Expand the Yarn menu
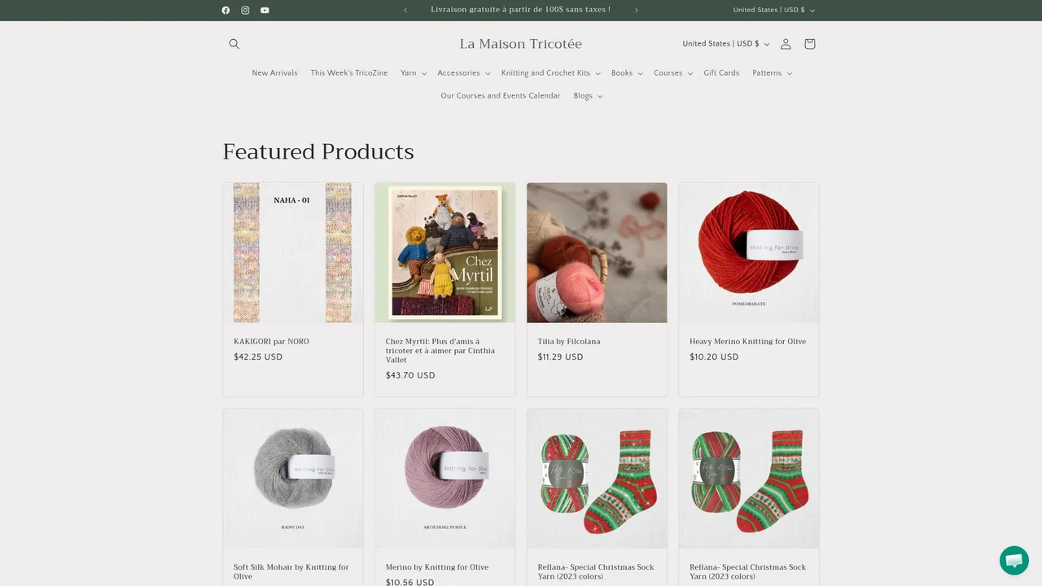The width and height of the screenshot is (1042, 586). (414, 73)
